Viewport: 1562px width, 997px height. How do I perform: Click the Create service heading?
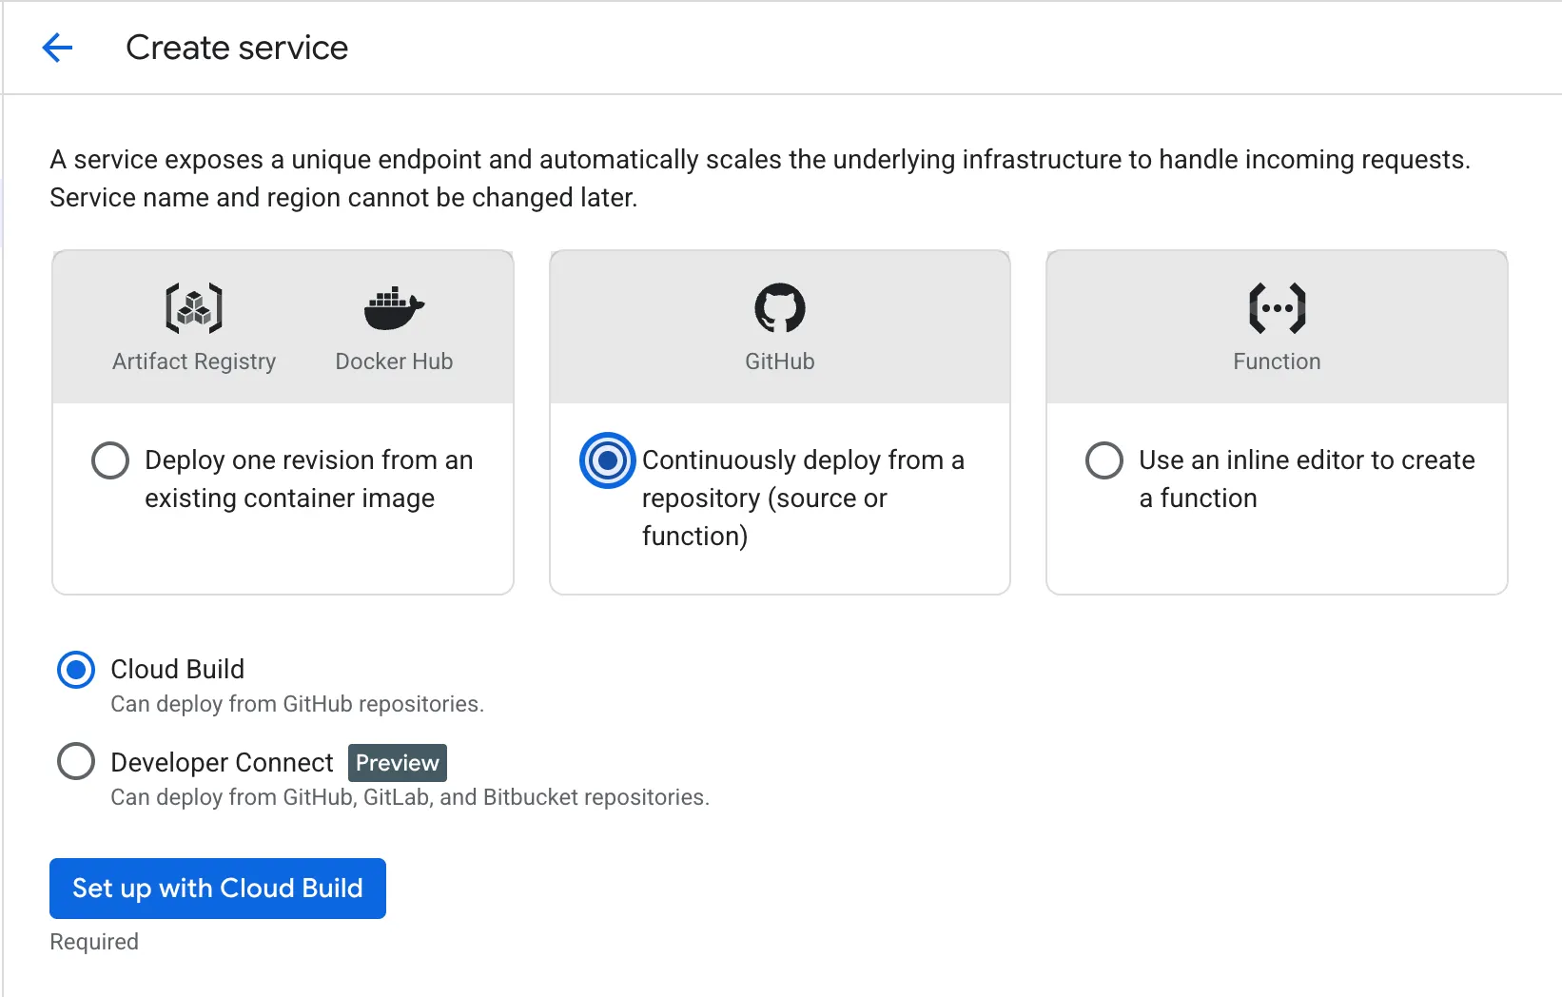point(238,48)
